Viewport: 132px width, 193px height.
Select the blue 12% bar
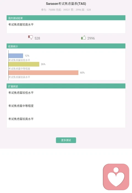[16, 56]
